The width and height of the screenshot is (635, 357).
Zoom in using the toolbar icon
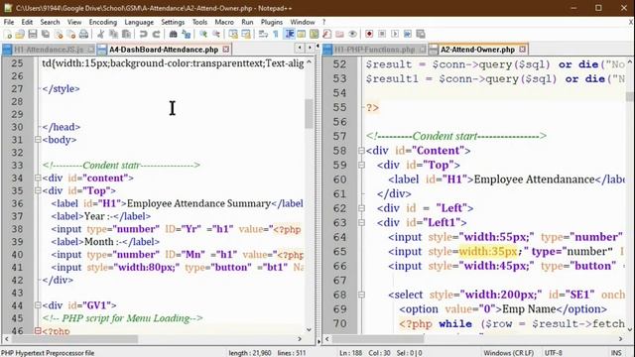coord(202,35)
